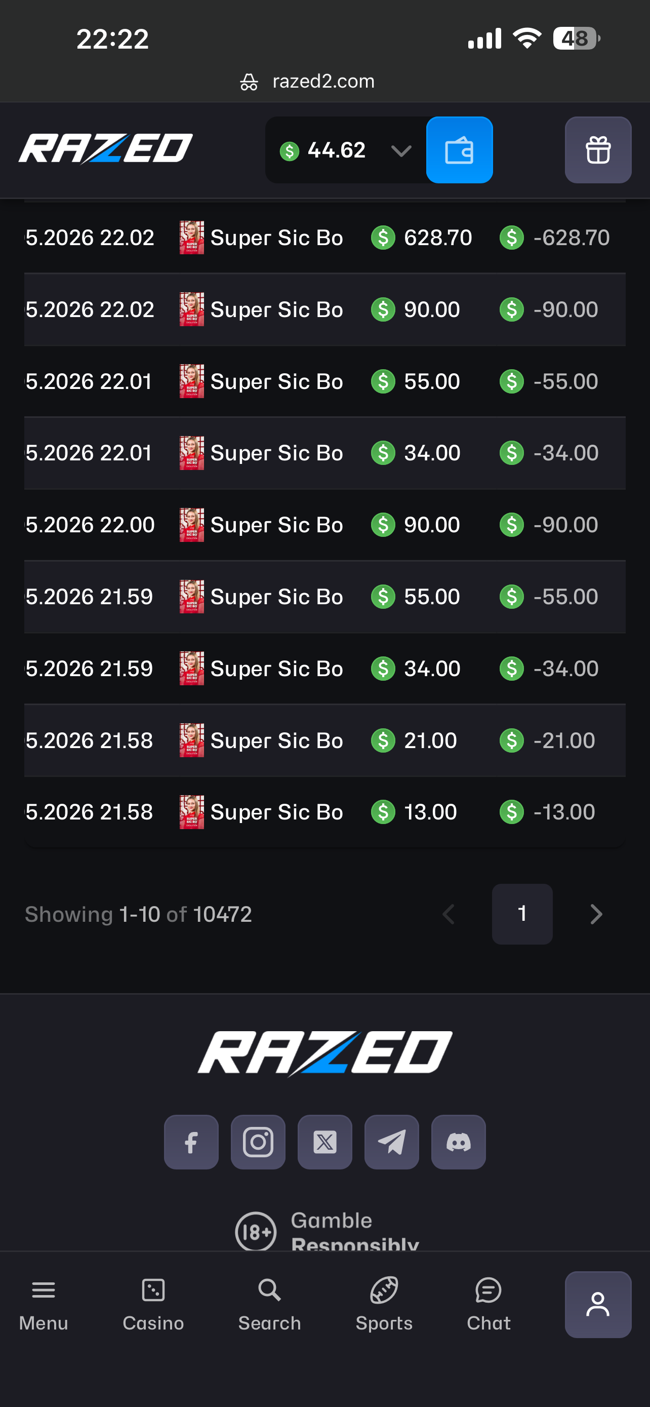650x1407 pixels.
Task: Open the user profile icon
Action: [x=598, y=1305]
